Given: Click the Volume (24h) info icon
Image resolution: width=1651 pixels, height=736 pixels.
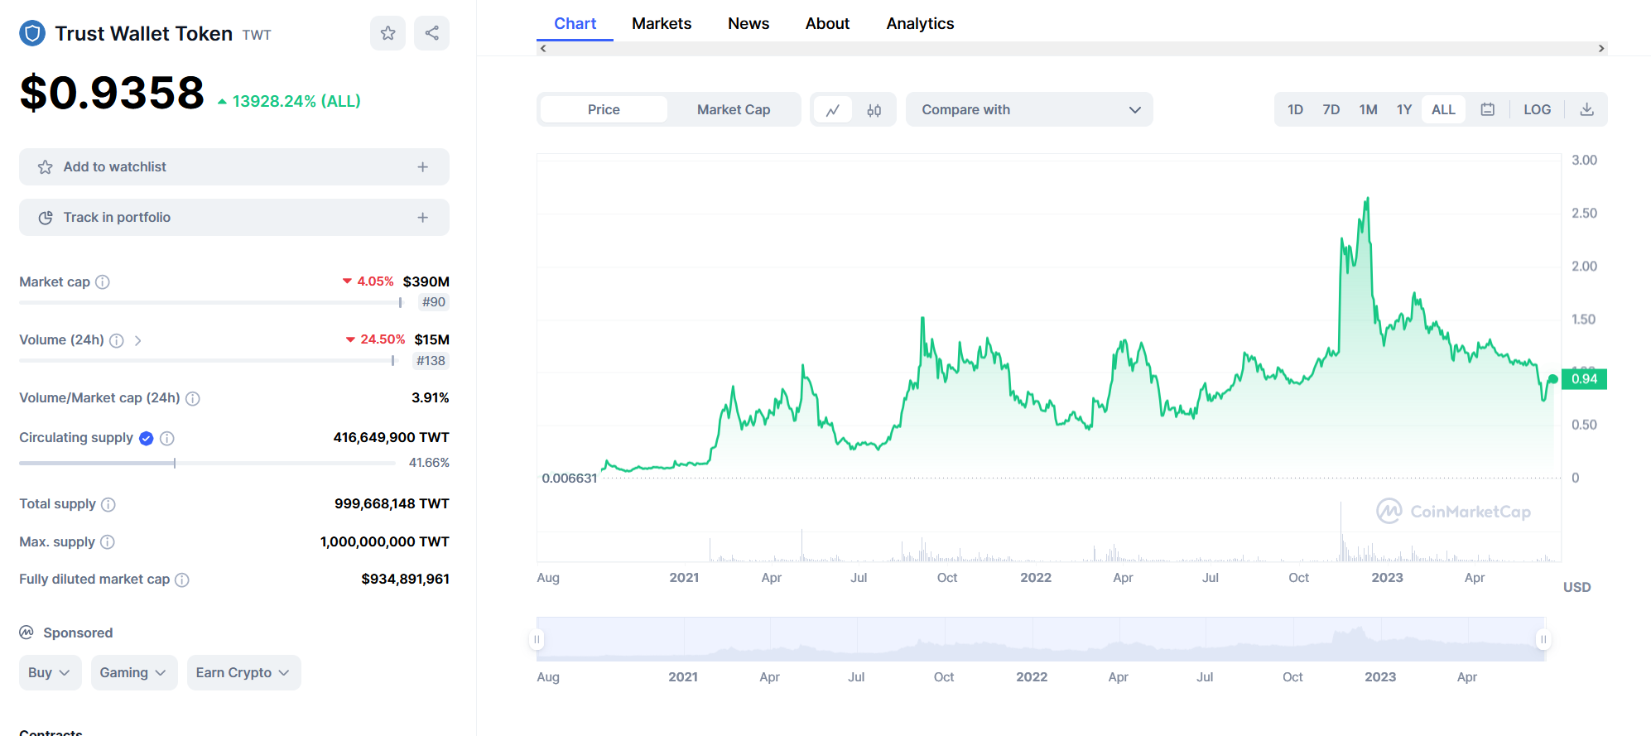Looking at the screenshot, I should tap(117, 340).
